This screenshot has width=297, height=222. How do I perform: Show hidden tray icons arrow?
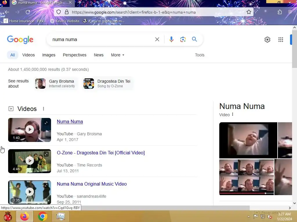point(249,217)
